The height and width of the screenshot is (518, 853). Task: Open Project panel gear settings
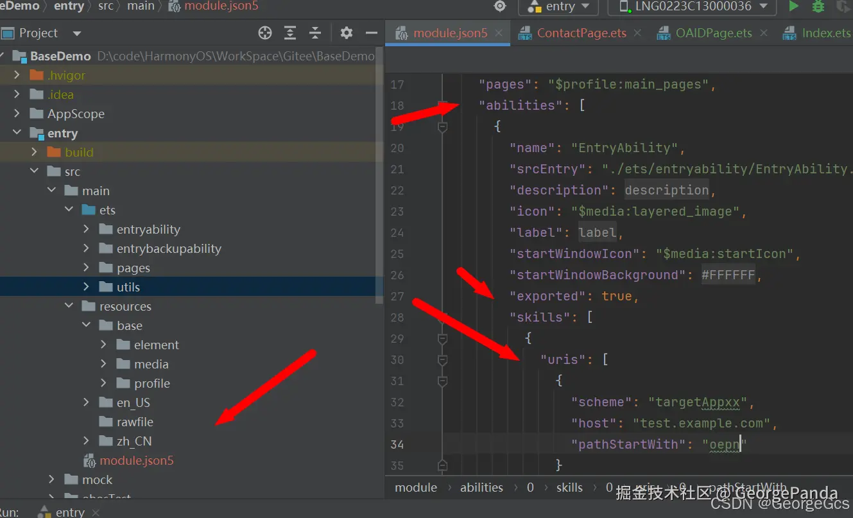(x=347, y=33)
